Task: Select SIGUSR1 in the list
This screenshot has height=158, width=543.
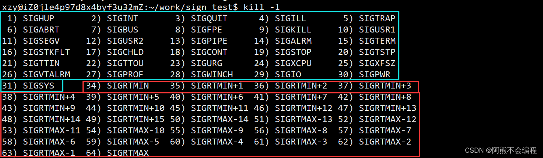Action: 377,30
